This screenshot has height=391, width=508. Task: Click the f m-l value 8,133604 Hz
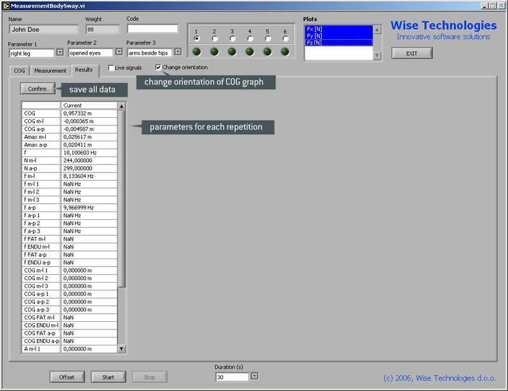pyautogui.click(x=89, y=176)
